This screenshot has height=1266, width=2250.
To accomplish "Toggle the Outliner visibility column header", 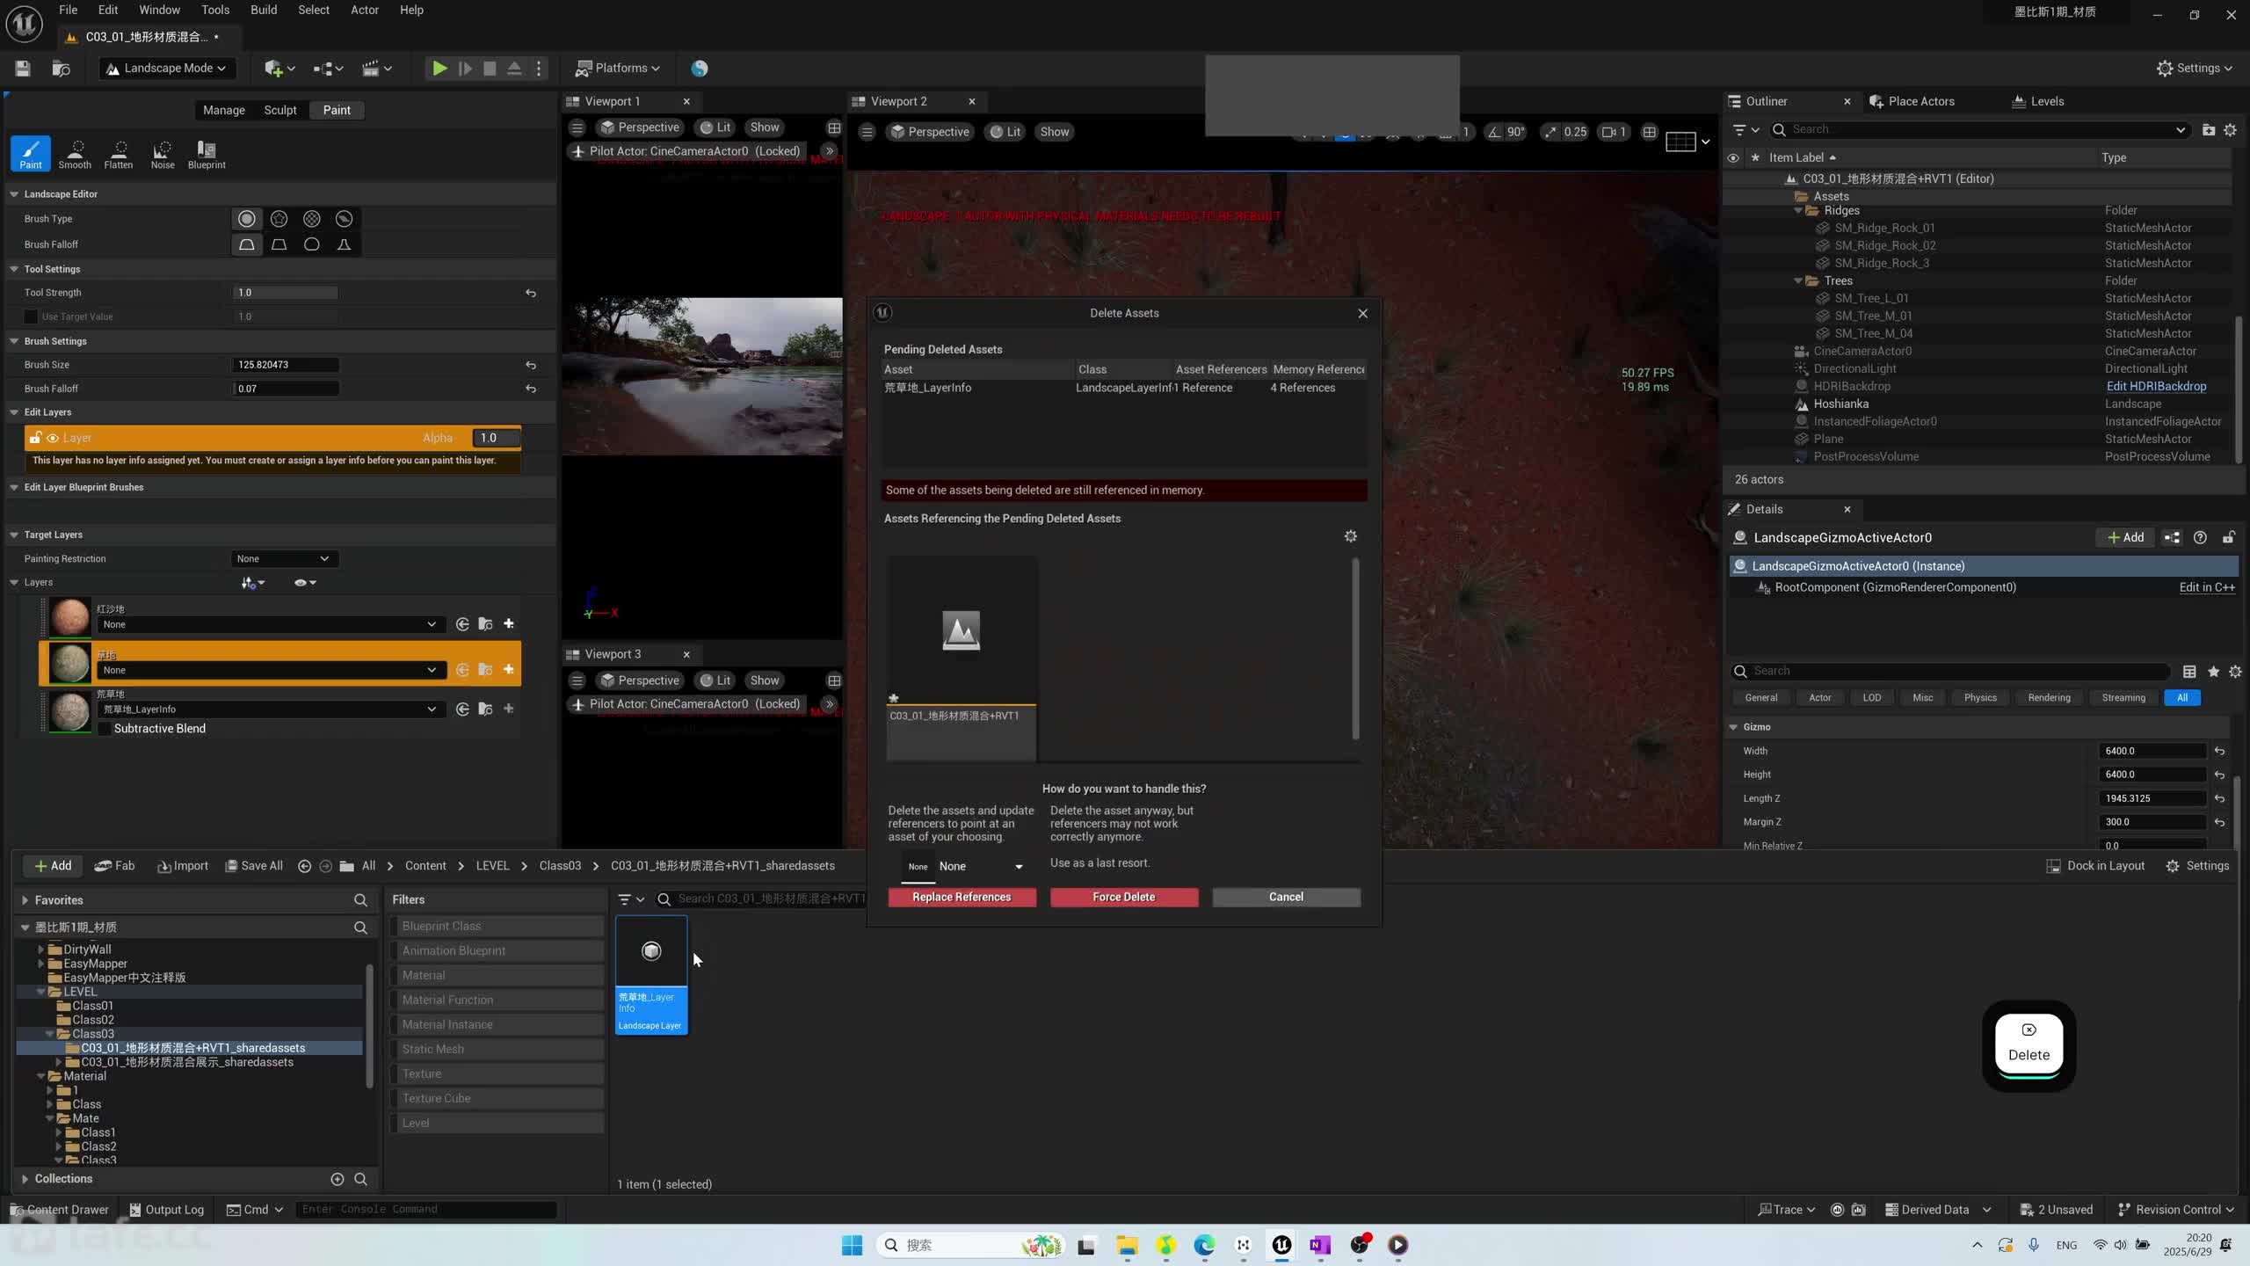I will click(x=1733, y=158).
